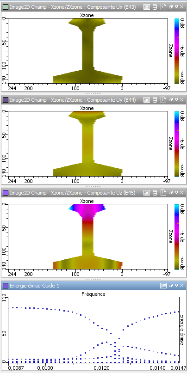187x373 pixels.
Task: Click green color square of Ux panel title
Action: 6,7
